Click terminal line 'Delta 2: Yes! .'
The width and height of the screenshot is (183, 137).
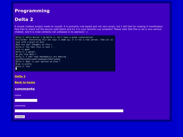coord(24,66)
